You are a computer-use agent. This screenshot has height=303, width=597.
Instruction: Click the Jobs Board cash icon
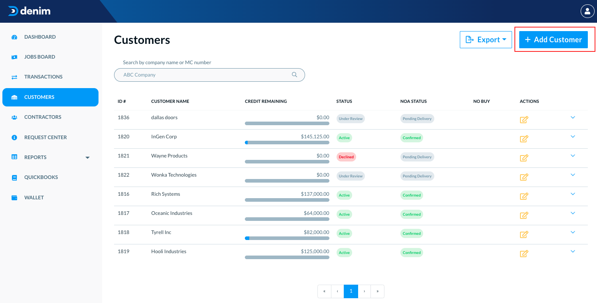coord(14,57)
